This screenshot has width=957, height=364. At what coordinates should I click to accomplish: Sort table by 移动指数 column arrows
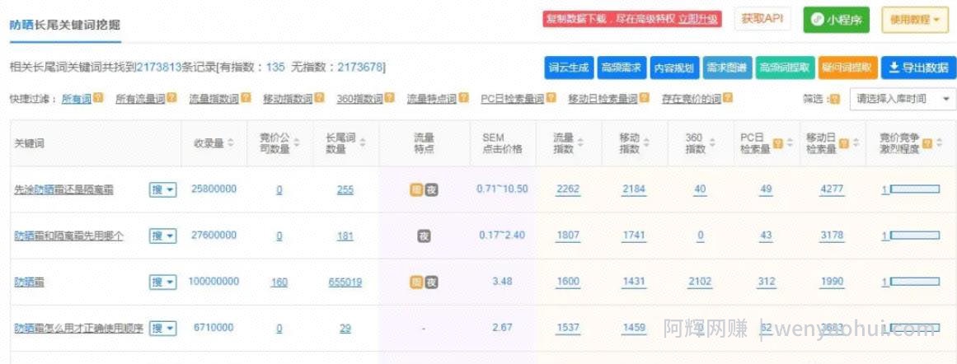[x=645, y=142]
